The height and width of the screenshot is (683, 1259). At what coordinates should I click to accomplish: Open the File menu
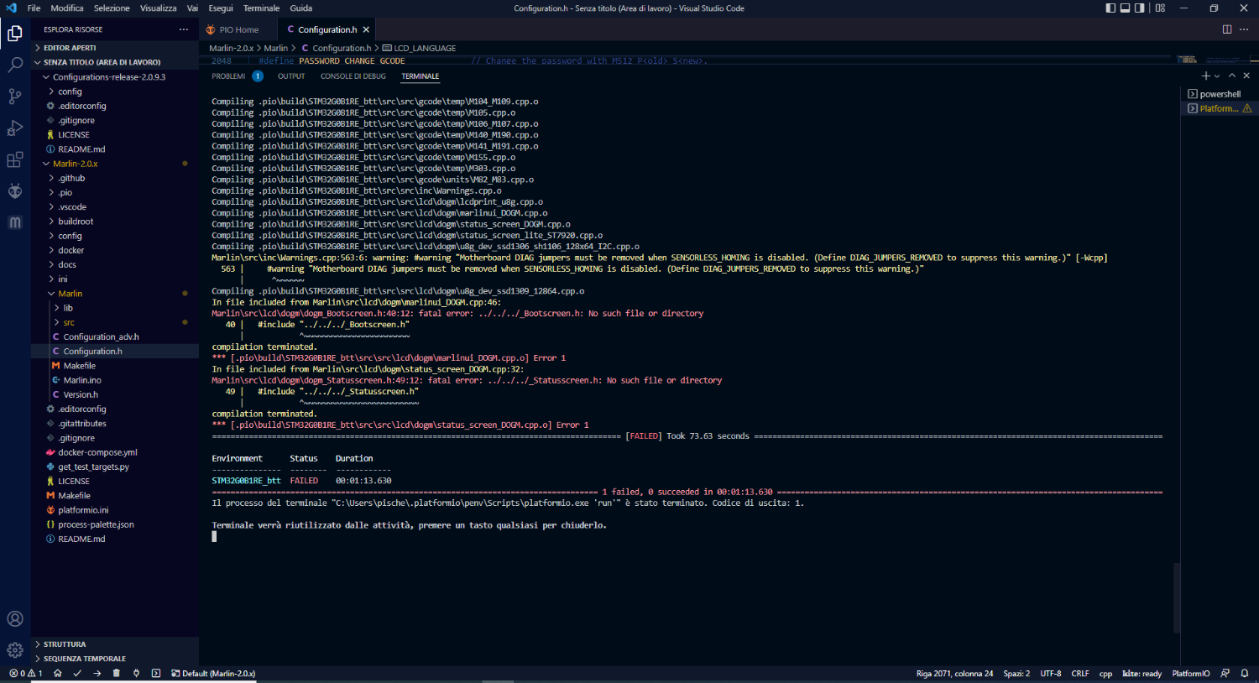34,8
